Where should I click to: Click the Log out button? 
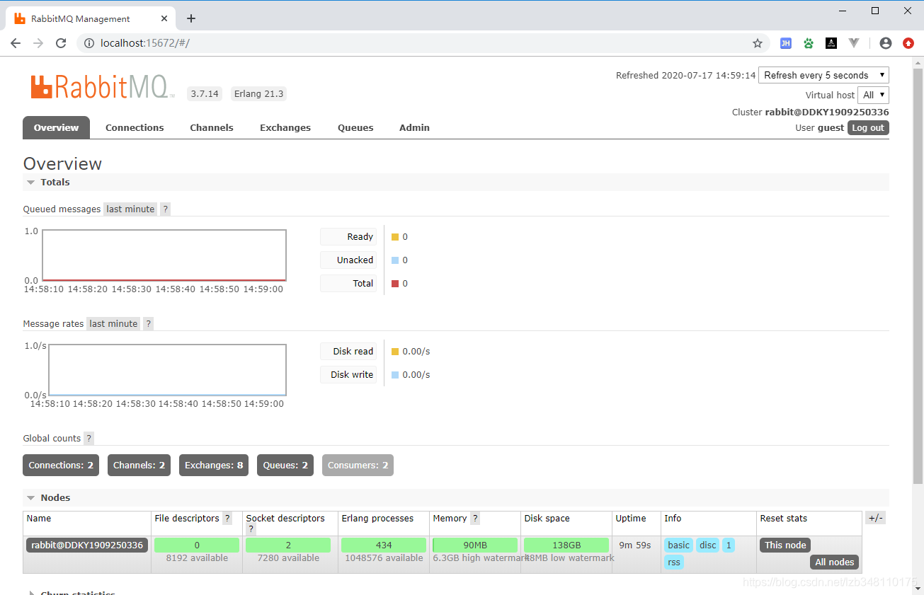pyautogui.click(x=868, y=128)
